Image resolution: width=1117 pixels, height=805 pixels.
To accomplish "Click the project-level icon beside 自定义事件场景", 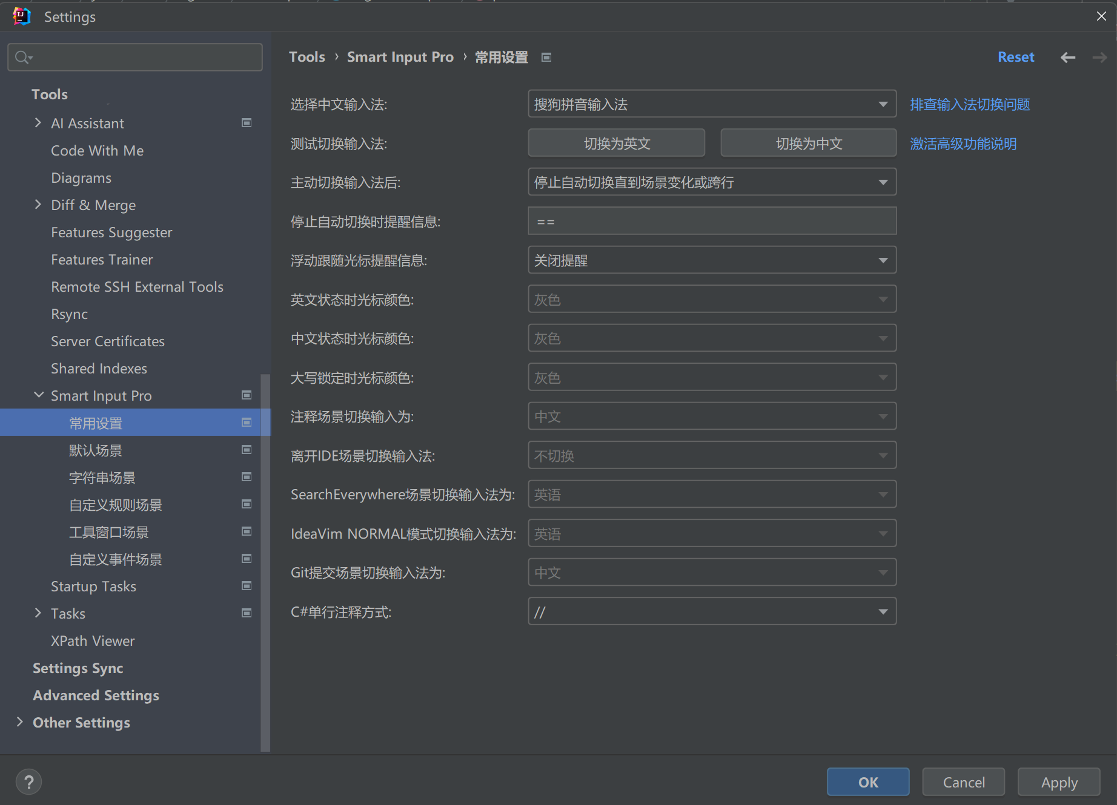I will (x=247, y=559).
